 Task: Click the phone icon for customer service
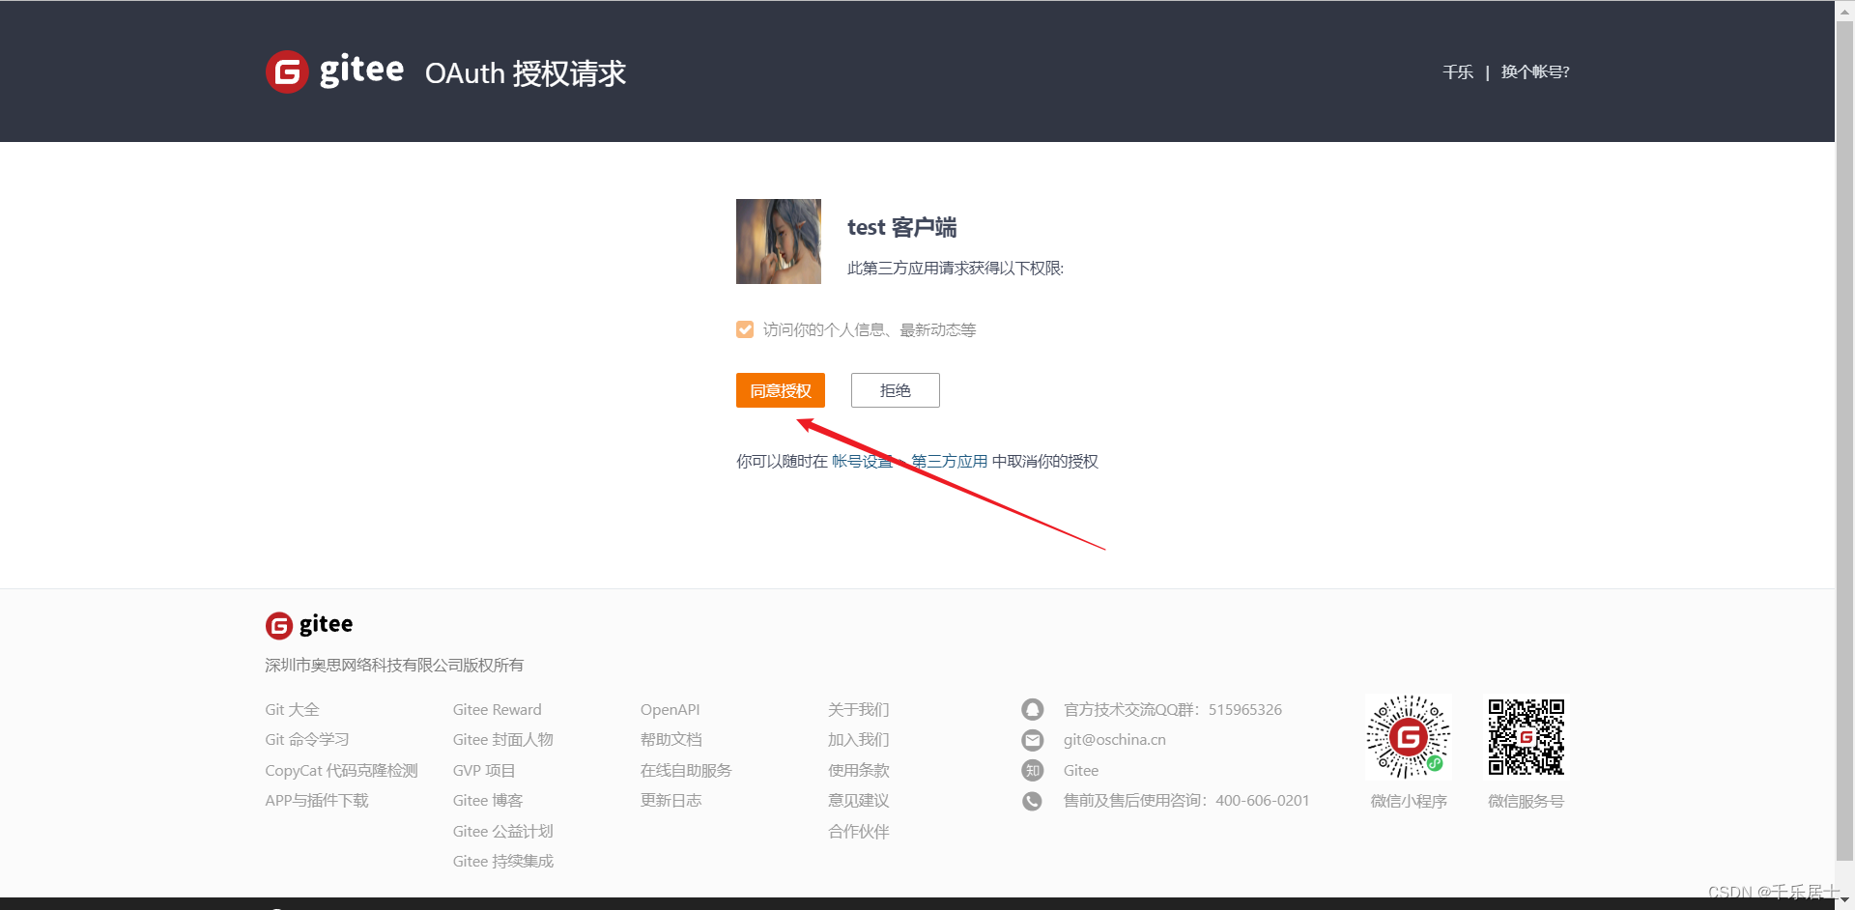coord(1032,801)
